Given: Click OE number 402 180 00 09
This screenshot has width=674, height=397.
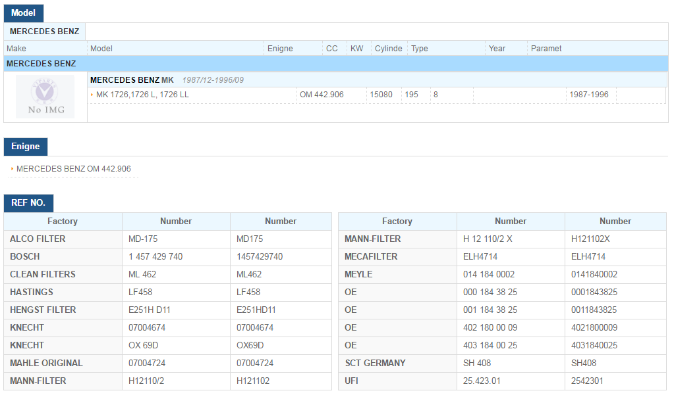Looking at the screenshot, I should (490, 328).
